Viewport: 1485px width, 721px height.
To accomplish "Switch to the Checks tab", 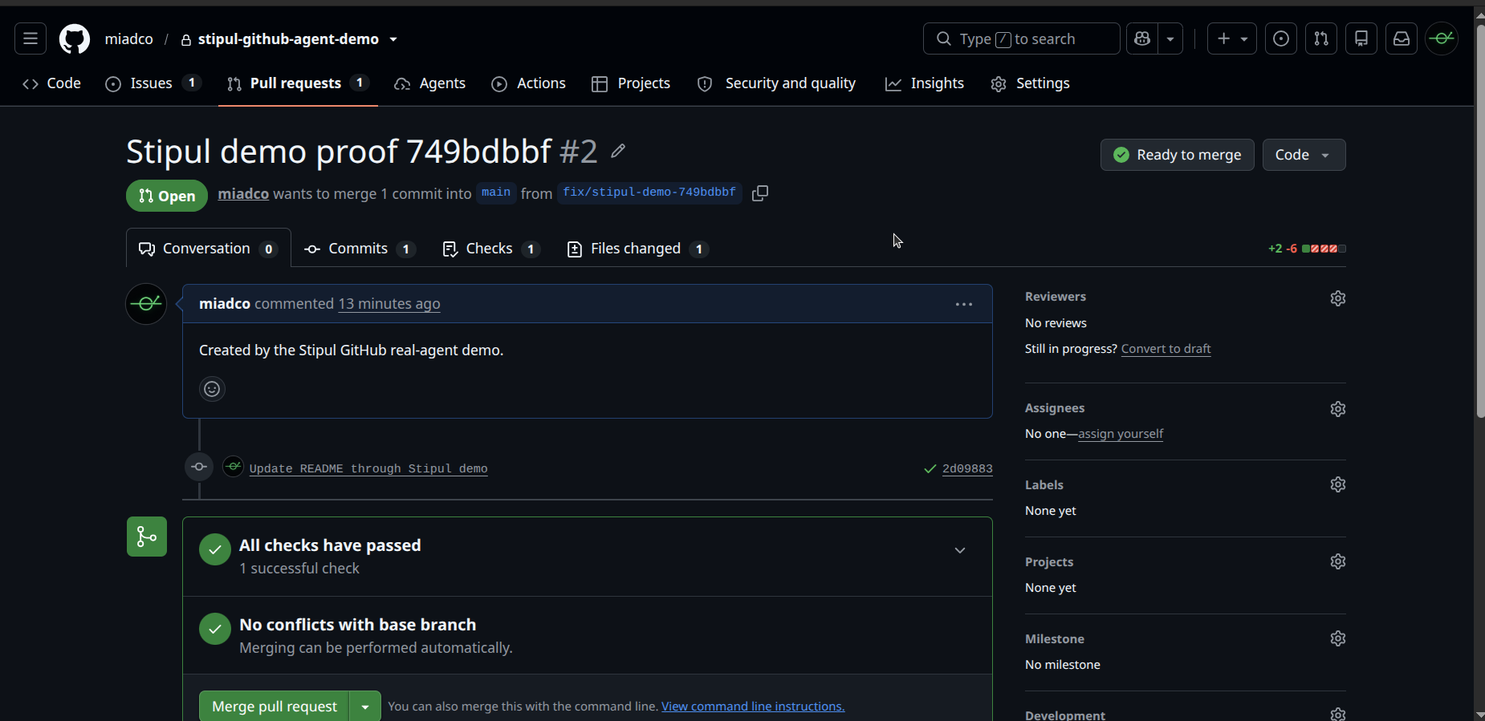I will (x=491, y=249).
